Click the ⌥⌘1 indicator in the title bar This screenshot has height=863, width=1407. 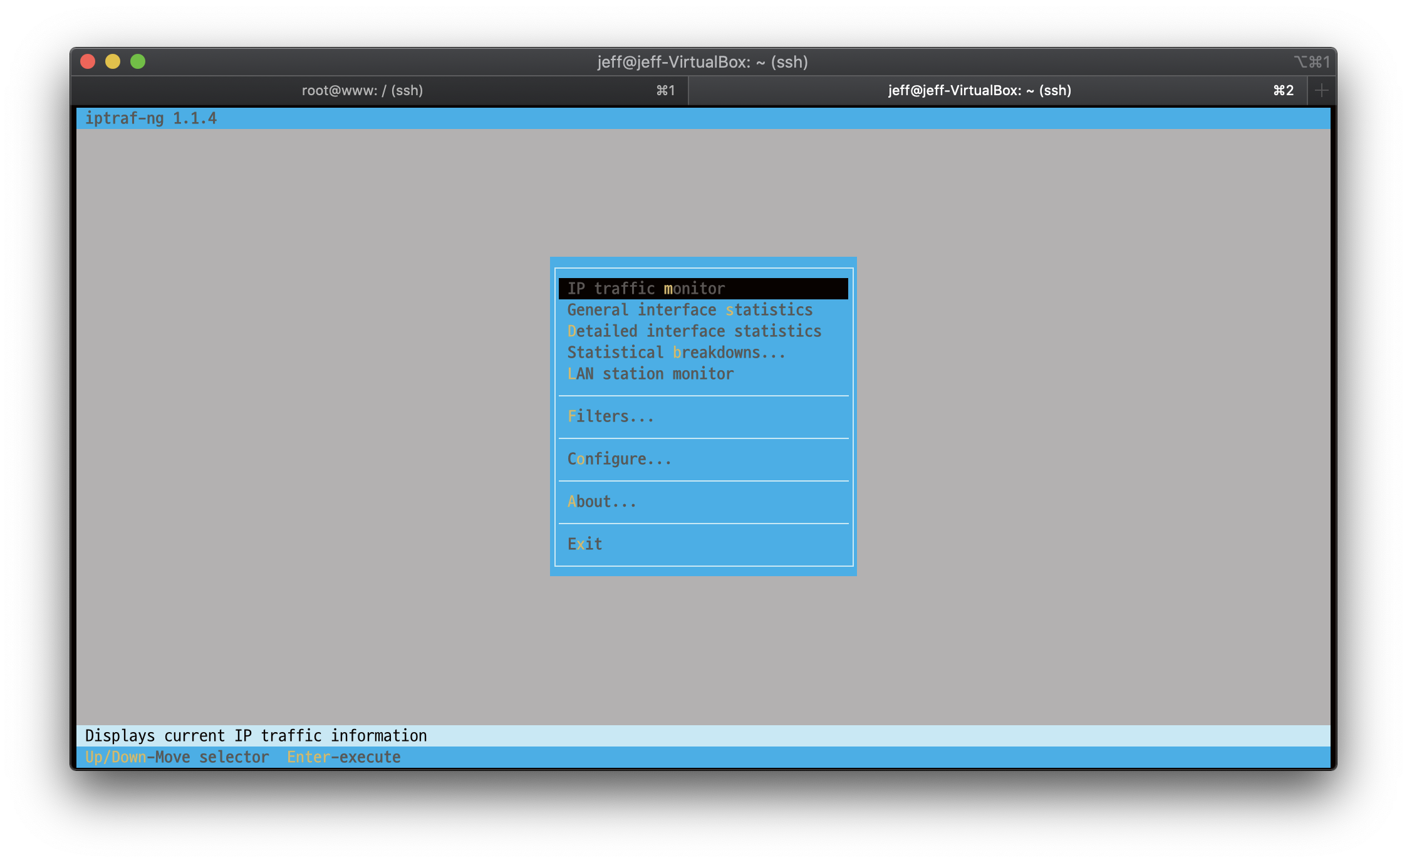(x=1313, y=62)
